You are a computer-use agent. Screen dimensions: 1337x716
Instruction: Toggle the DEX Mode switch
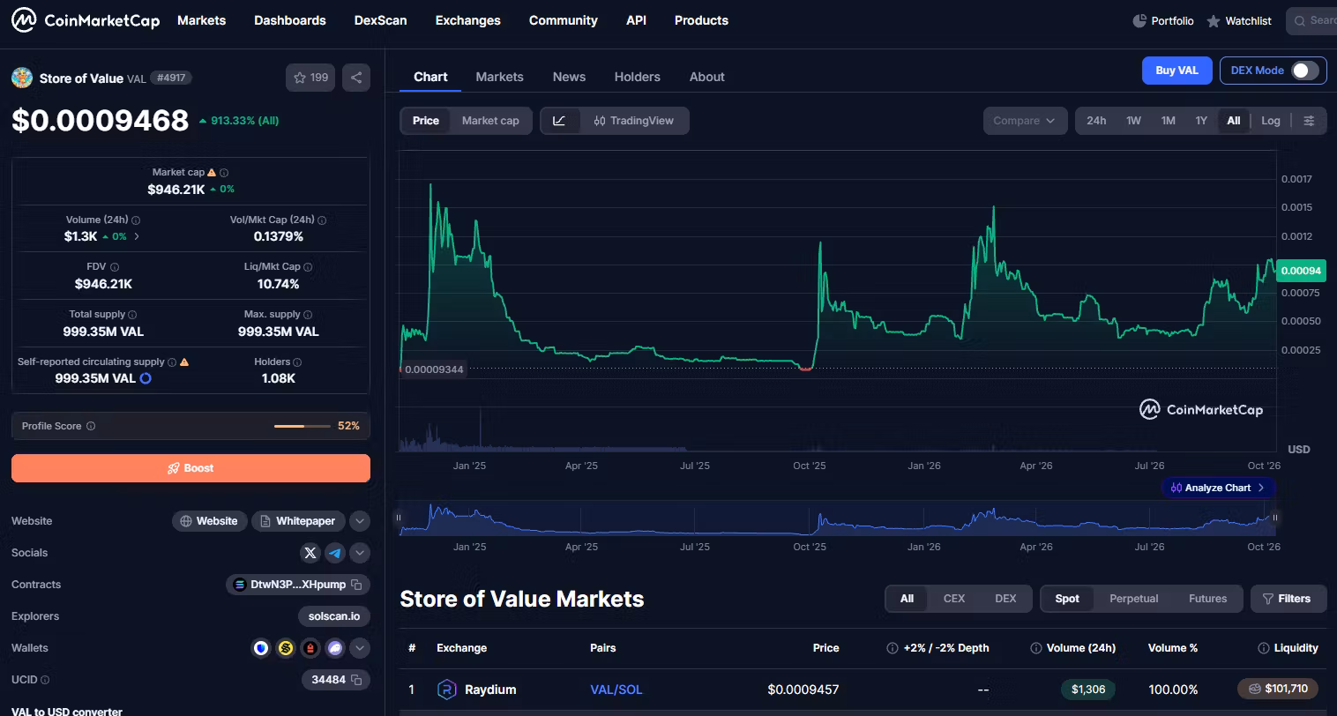pos(1305,71)
